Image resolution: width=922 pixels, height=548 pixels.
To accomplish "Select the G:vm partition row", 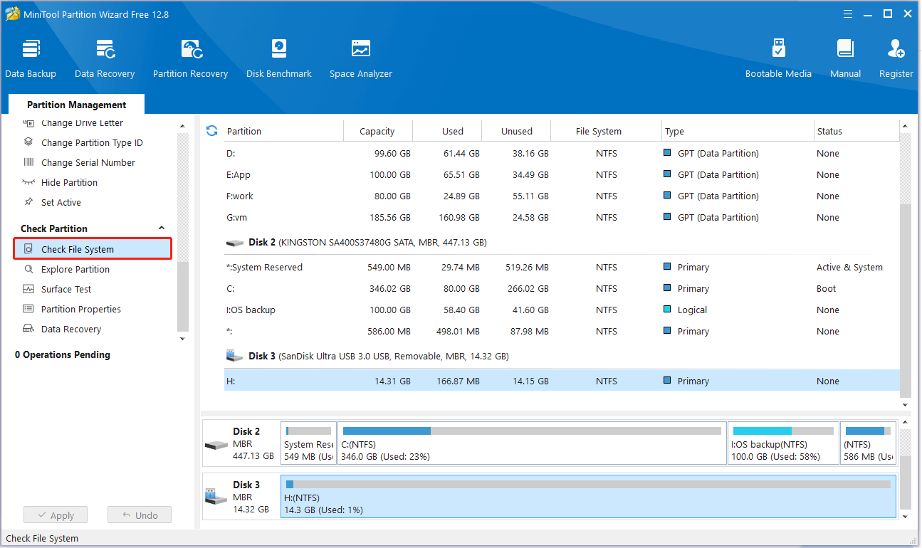I will pos(562,217).
